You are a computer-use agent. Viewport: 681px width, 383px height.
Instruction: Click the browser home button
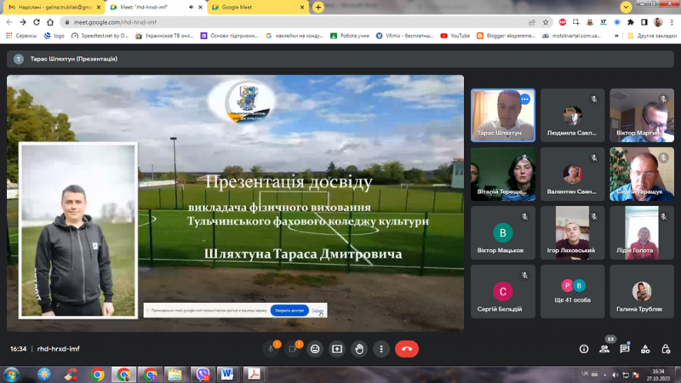pos(50,22)
